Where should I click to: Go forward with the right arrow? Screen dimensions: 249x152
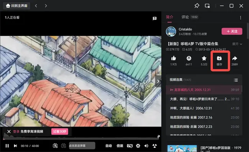click(x=46, y=6)
